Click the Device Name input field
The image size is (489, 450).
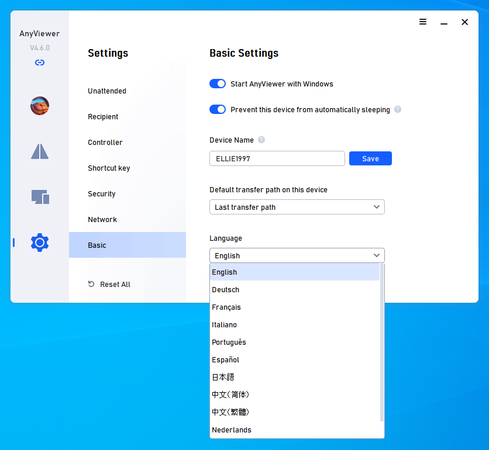click(277, 158)
